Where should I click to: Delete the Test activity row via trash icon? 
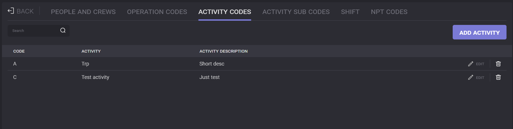(498, 78)
